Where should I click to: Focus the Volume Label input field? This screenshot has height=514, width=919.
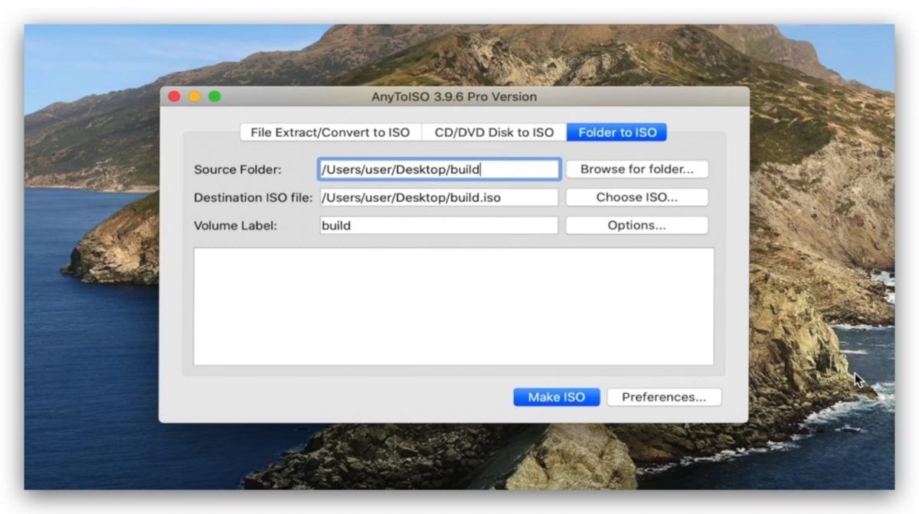pos(439,226)
